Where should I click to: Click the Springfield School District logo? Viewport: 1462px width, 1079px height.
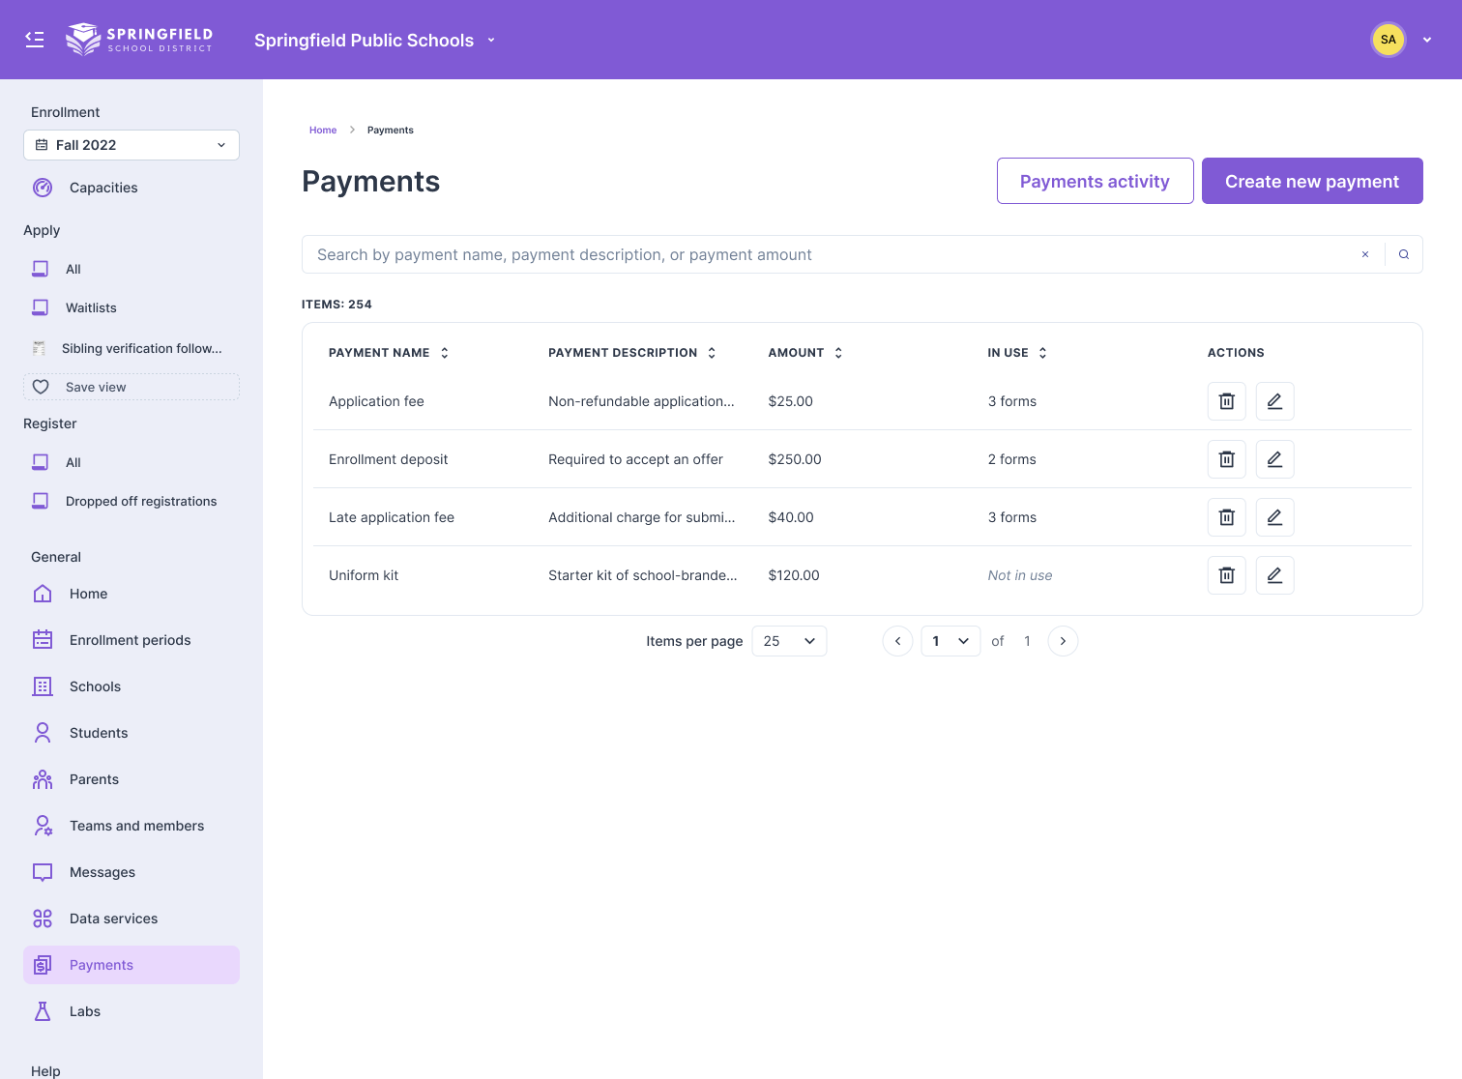tap(139, 40)
